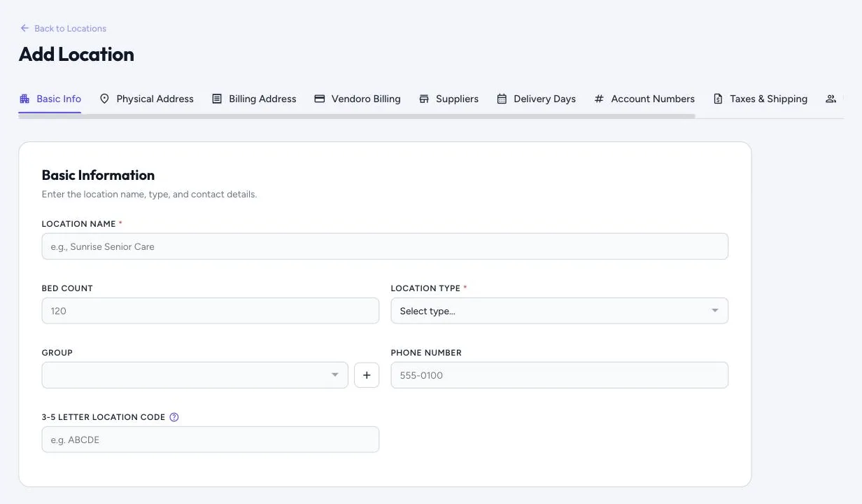The height and width of the screenshot is (504, 862).
Task: Click the GROUP label
Action: tap(57, 353)
